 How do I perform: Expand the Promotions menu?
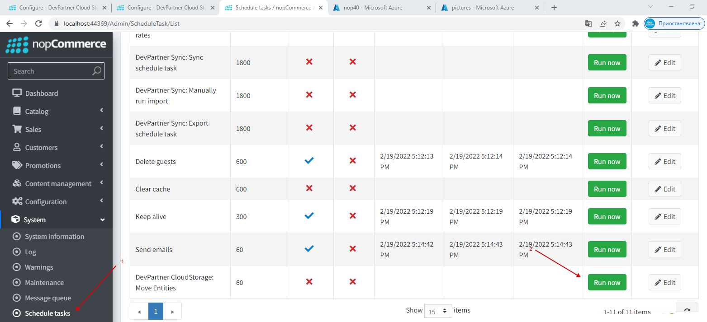click(56, 165)
